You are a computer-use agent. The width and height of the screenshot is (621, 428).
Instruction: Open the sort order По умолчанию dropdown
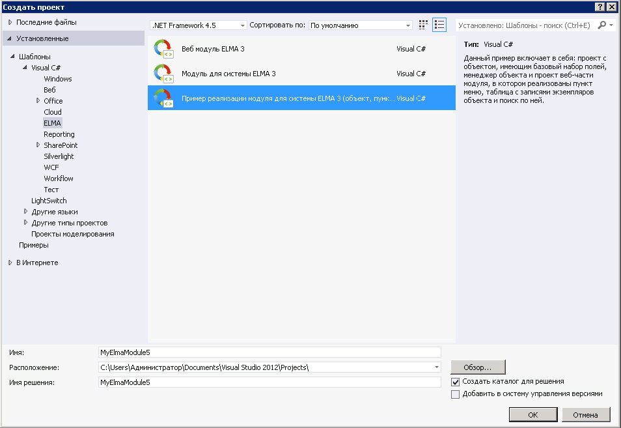408,25
